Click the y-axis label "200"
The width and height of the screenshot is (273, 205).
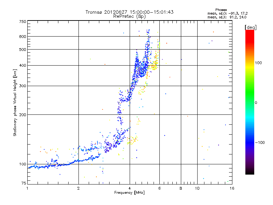pos(23,115)
